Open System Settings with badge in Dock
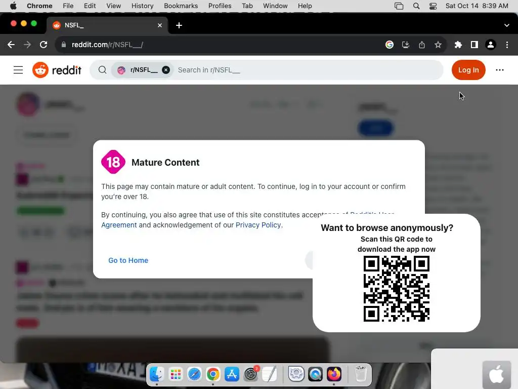Screen dimensions: 518x389 click(251, 374)
